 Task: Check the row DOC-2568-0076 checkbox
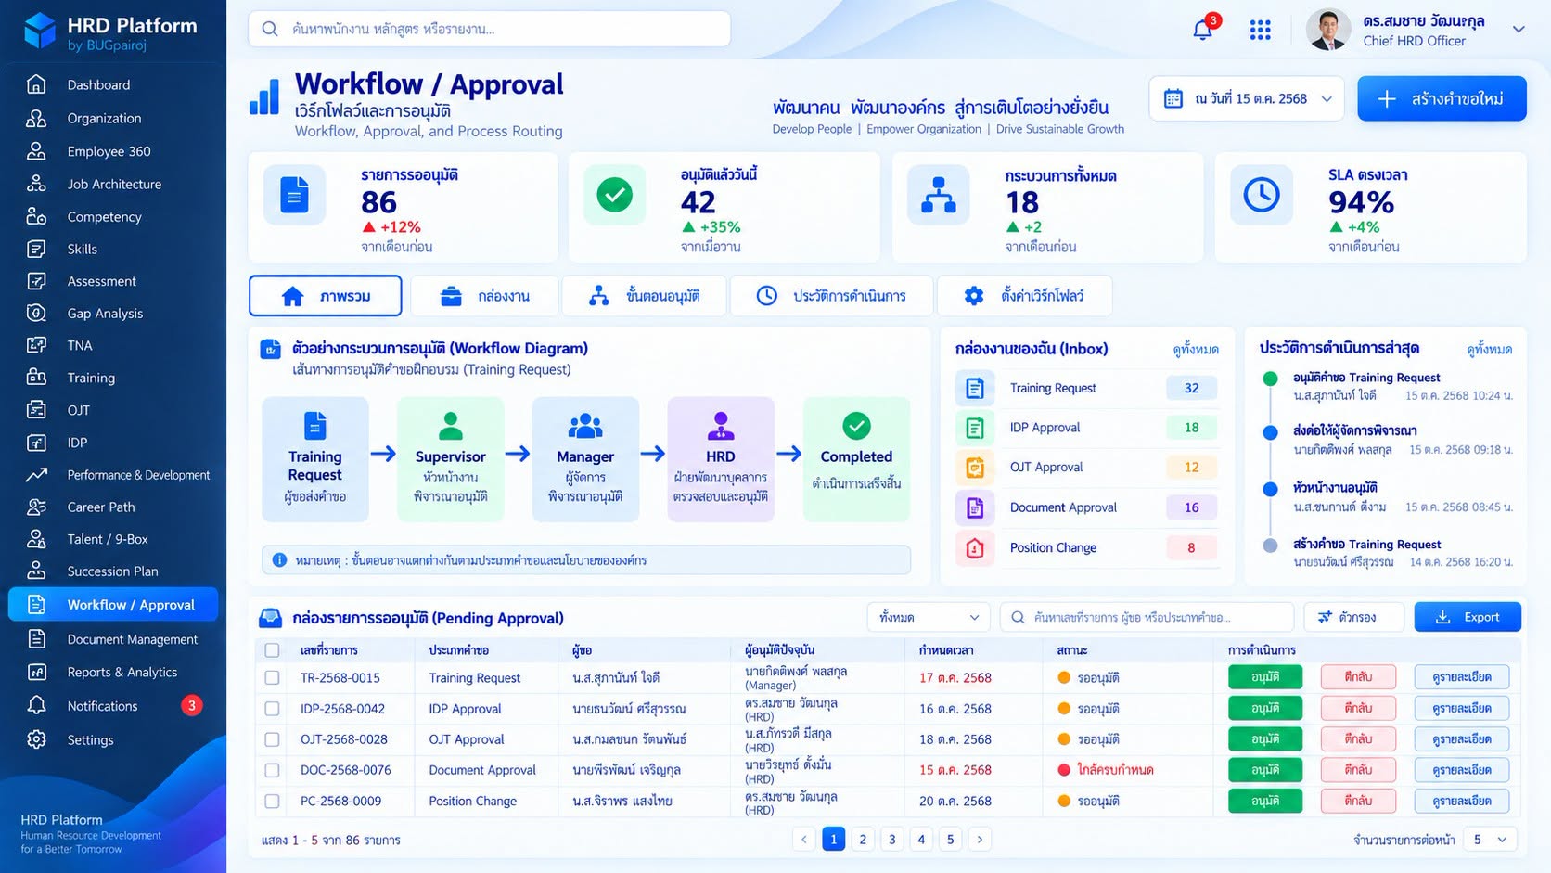tap(272, 770)
